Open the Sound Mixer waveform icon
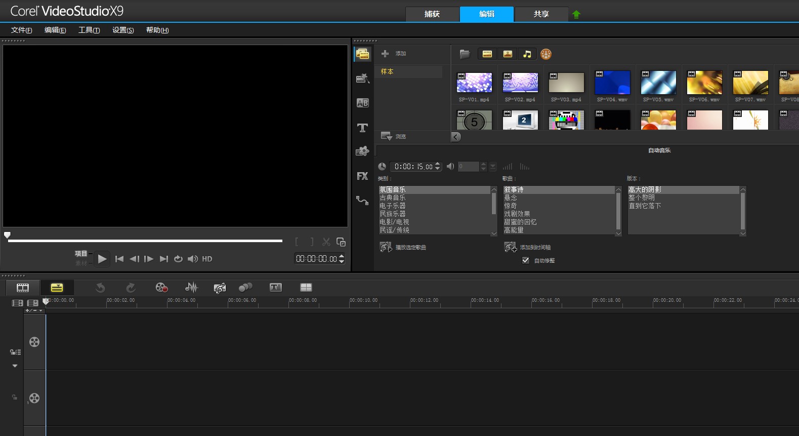The image size is (799, 436). coord(191,288)
